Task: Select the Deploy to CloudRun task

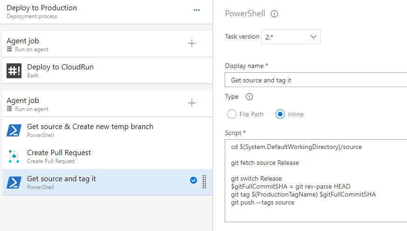Action: (x=107, y=70)
